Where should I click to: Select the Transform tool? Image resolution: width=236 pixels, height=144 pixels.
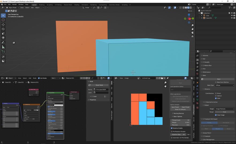tap(3, 38)
